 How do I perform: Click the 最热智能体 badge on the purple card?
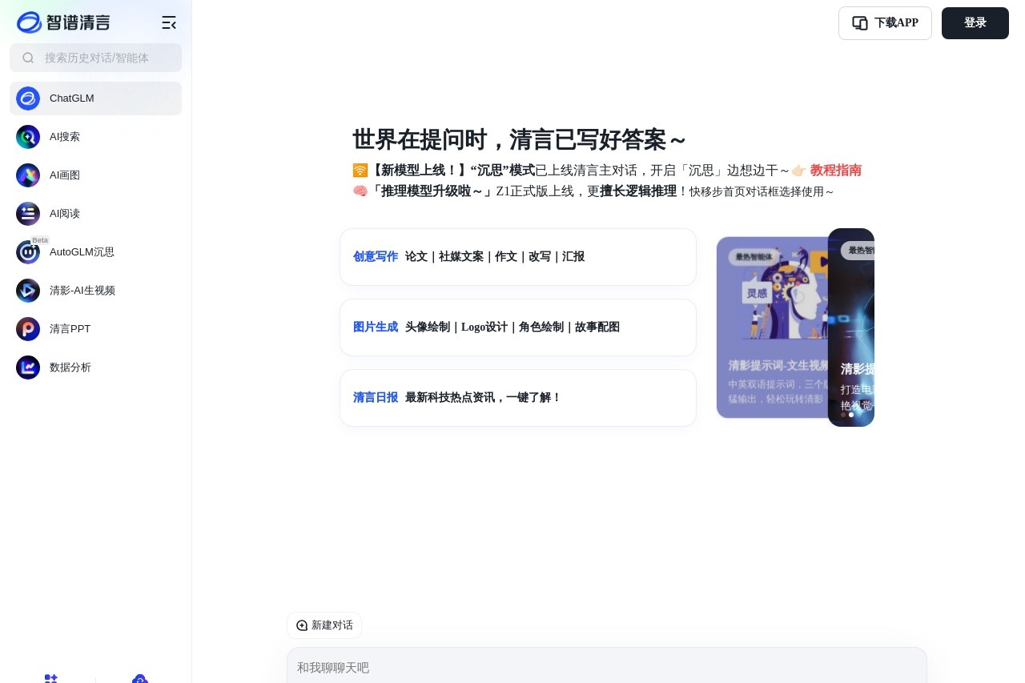click(x=754, y=257)
